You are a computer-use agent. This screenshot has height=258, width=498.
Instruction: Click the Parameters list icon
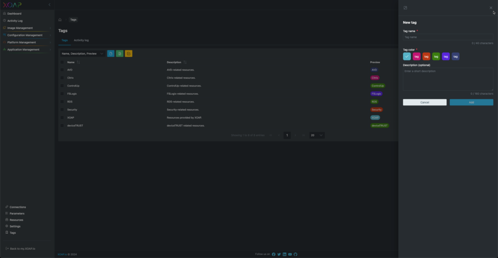coord(7,213)
